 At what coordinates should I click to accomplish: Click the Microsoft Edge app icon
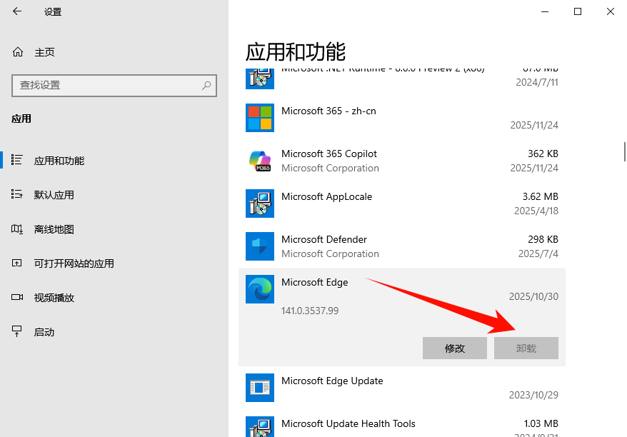[x=259, y=289]
